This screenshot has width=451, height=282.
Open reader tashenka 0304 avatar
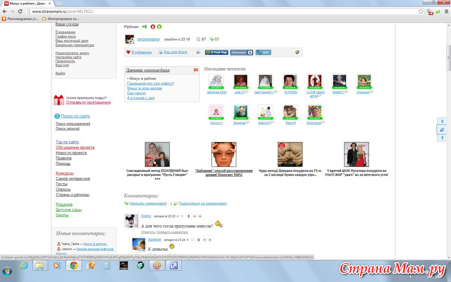[216, 81]
